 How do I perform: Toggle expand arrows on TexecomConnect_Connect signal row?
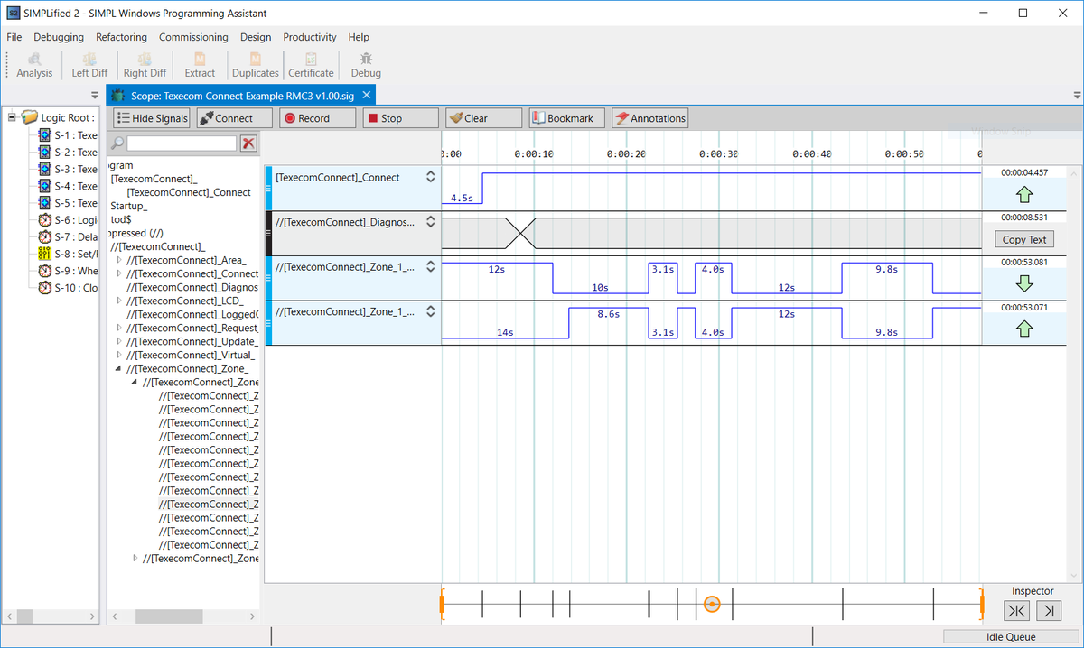point(431,178)
